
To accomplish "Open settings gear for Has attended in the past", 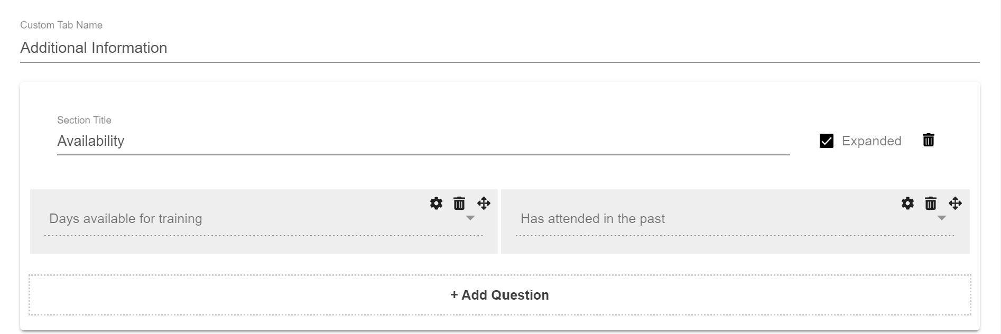I will 907,203.
